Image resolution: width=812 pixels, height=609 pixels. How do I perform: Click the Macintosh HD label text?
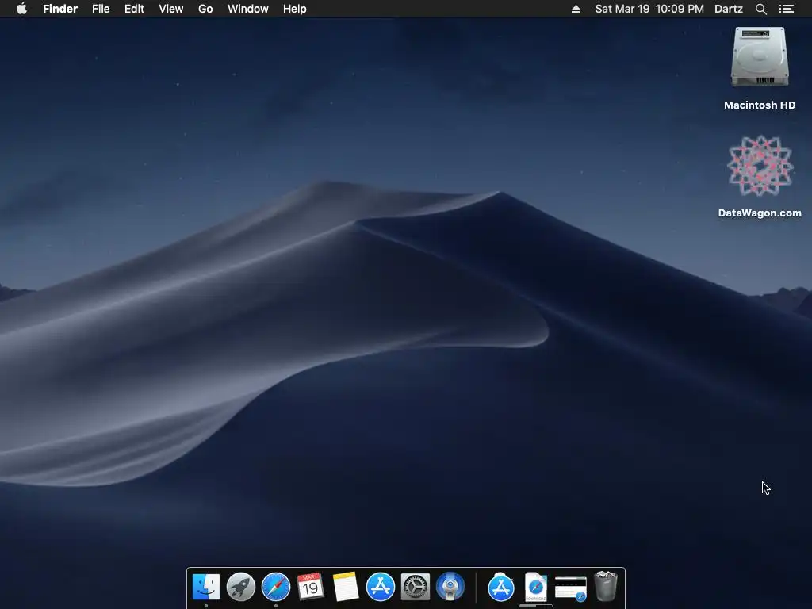point(760,105)
